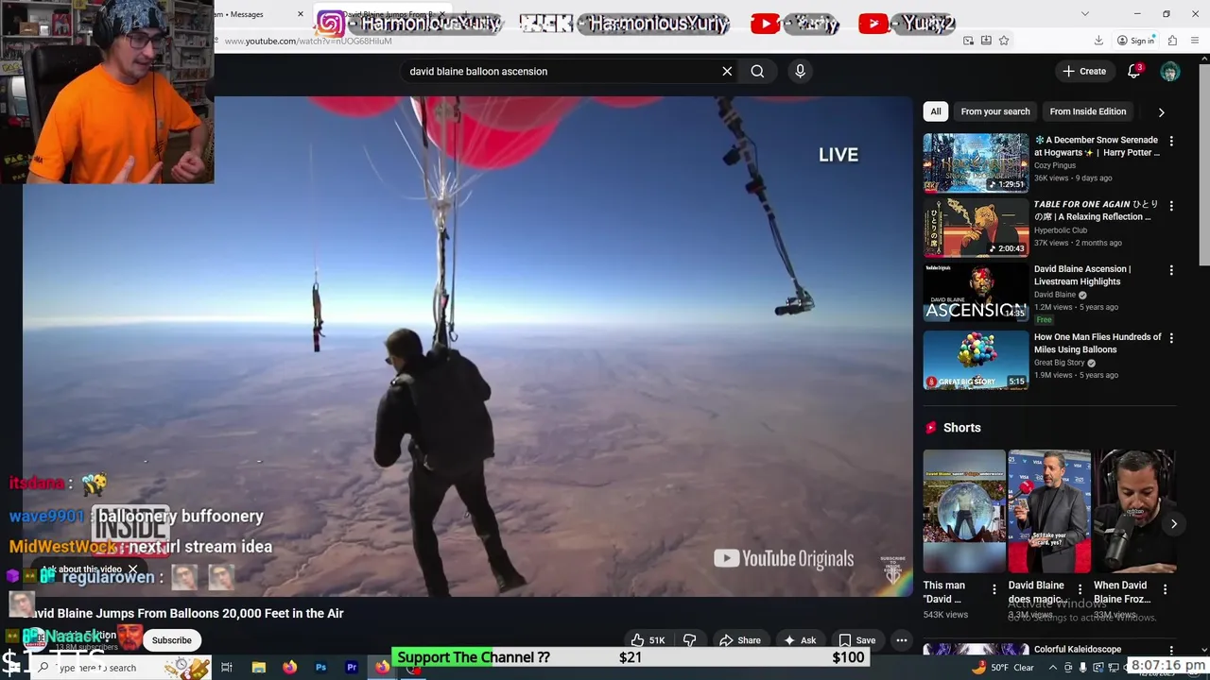
Task: Dismiss the 'Ask about this video' tooltip
Action: click(x=133, y=569)
